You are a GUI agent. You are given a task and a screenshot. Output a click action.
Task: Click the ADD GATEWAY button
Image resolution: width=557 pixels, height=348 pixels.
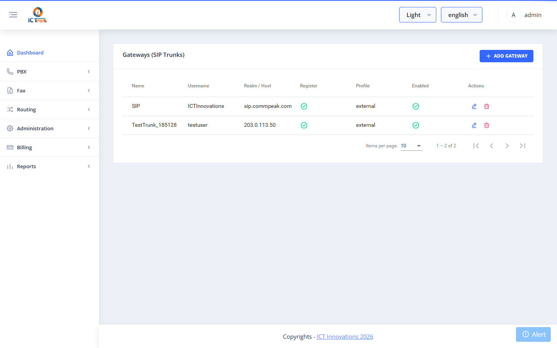tap(506, 56)
